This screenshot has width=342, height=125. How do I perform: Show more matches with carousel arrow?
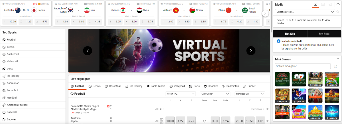tap(265, 13)
